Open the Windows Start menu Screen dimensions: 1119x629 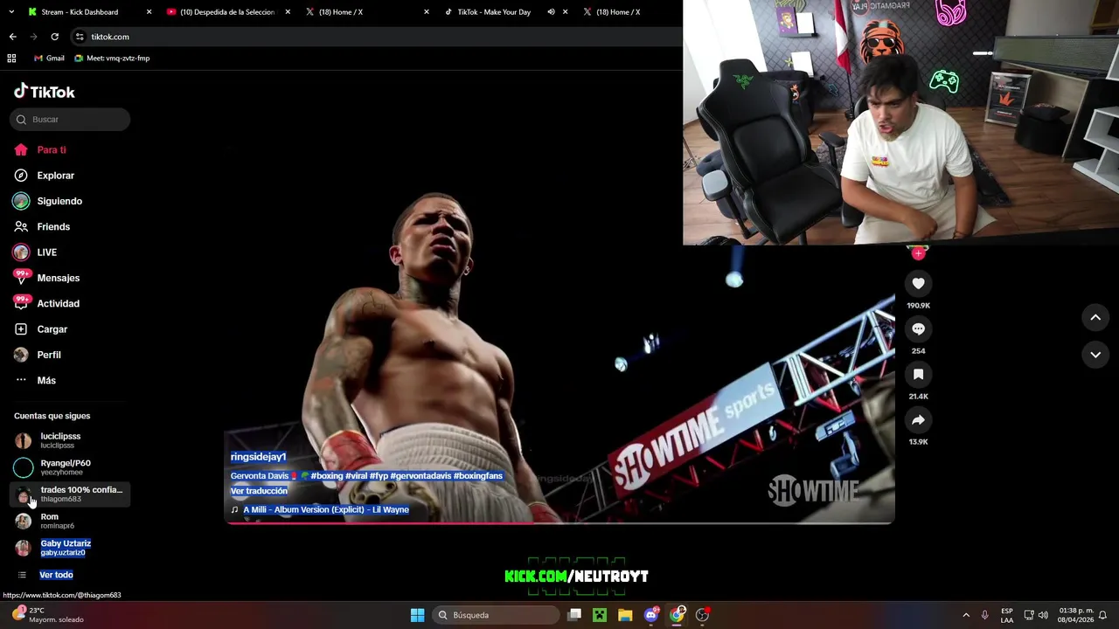(x=418, y=615)
